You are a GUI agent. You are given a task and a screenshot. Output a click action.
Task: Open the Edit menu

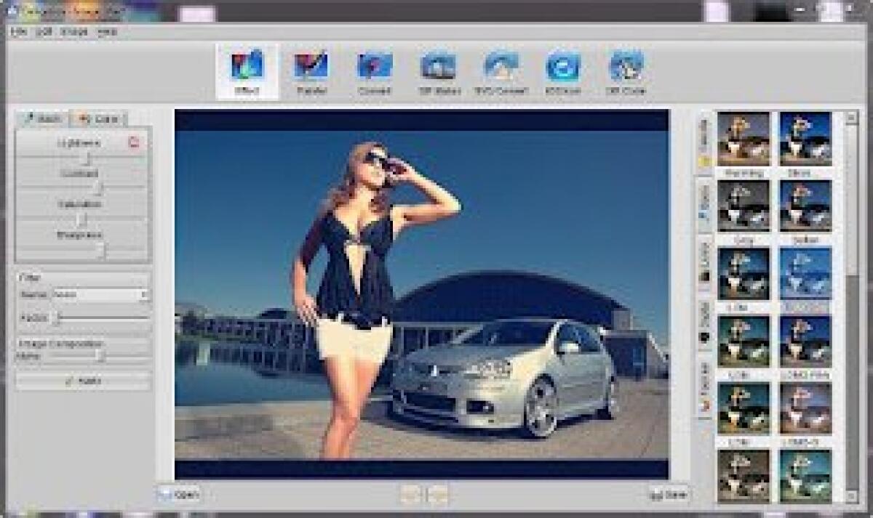click(46, 33)
